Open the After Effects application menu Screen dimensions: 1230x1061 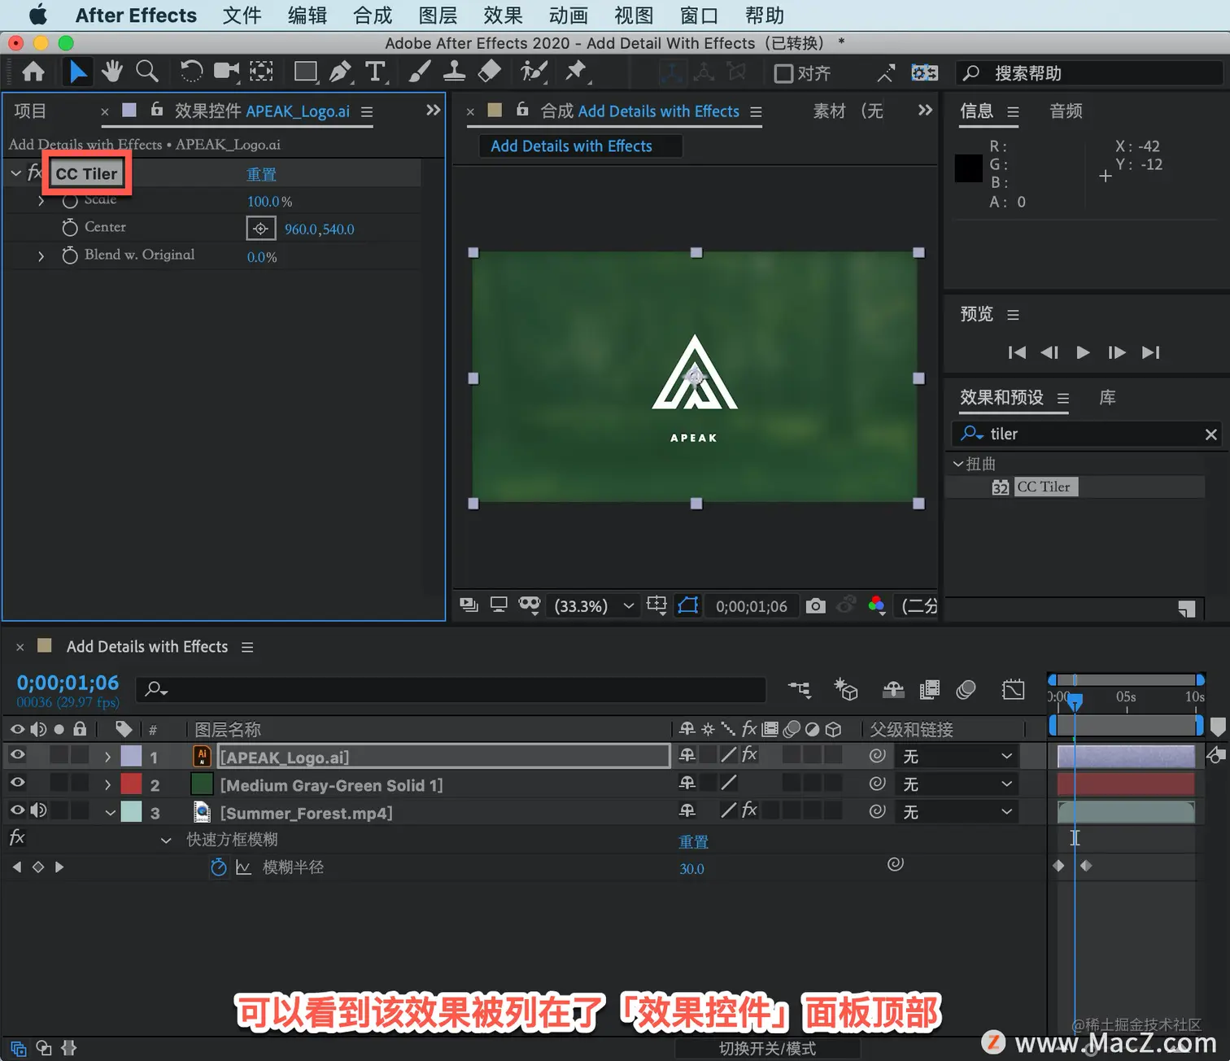coord(136,15)
